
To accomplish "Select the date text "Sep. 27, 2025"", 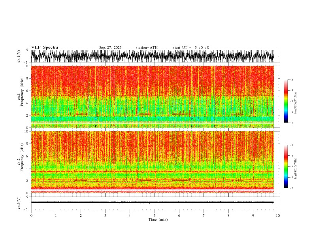I will 110,47.
